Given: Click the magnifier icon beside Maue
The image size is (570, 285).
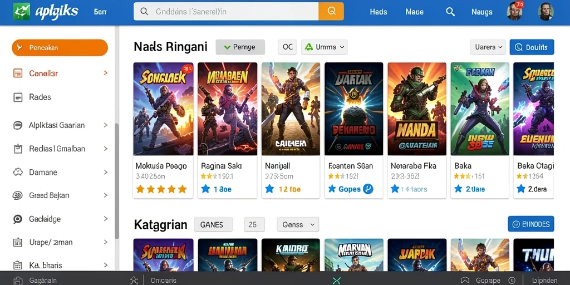Looking at the screenshot, I should [x=450, y=12].
